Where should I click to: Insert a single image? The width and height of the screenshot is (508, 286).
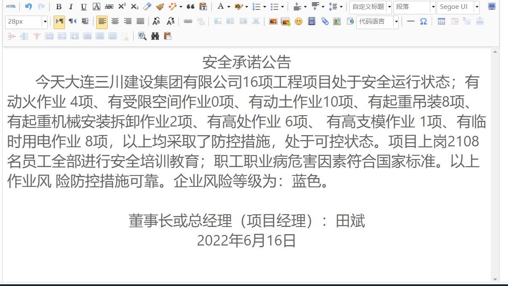tap(273, 21)
